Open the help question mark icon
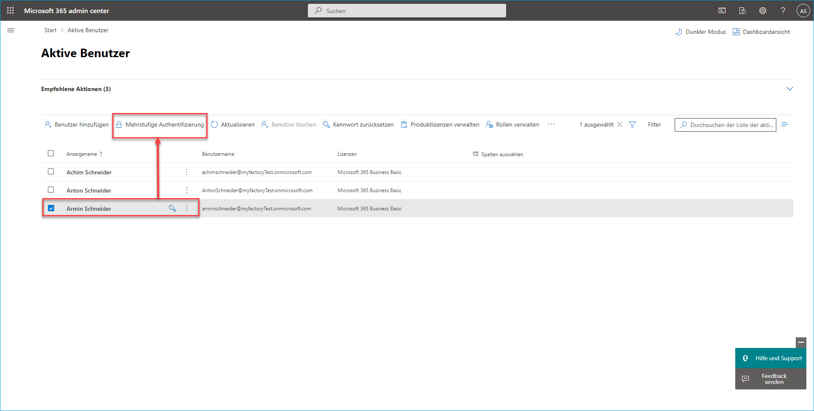The width and height of the screenshot is (814, 411). (783, 11)
